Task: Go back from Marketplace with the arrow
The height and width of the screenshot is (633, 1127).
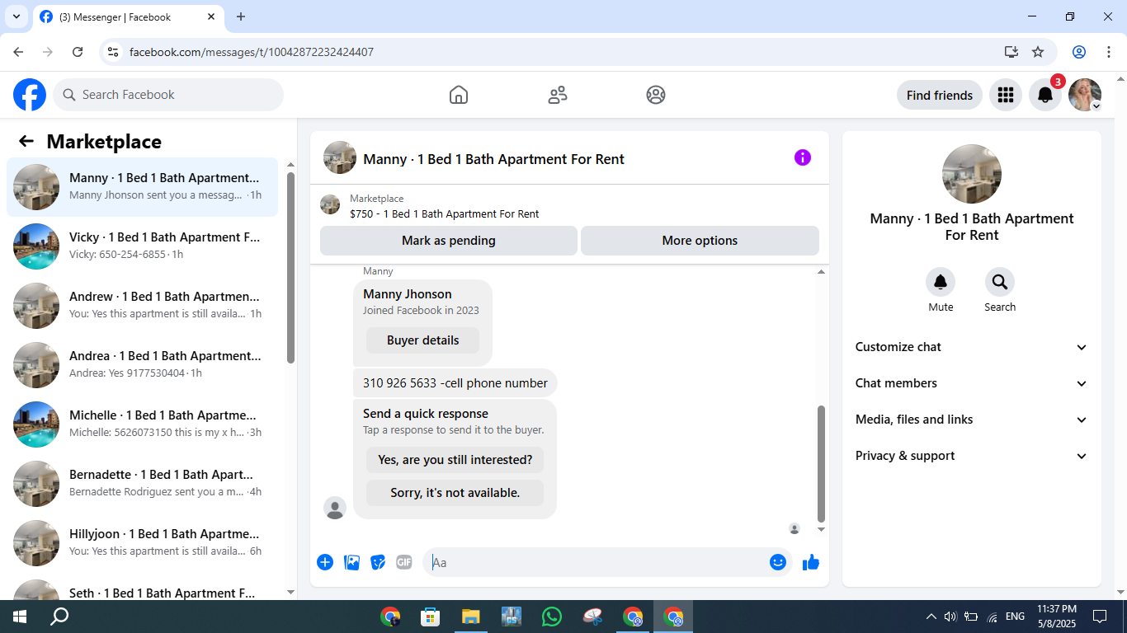Action: coord(26,141)
